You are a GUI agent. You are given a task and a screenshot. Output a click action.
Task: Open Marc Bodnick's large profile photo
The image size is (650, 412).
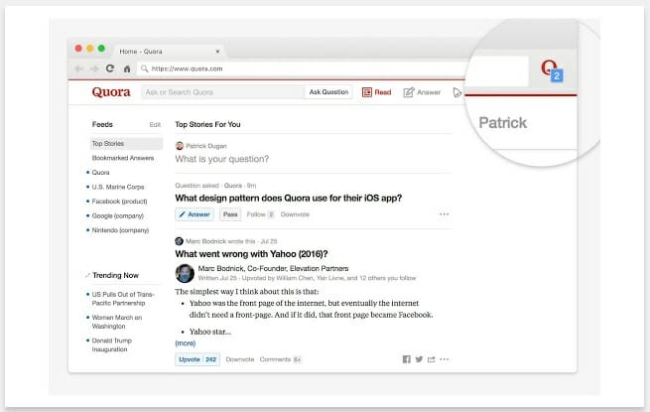click(x=185, y=273)
